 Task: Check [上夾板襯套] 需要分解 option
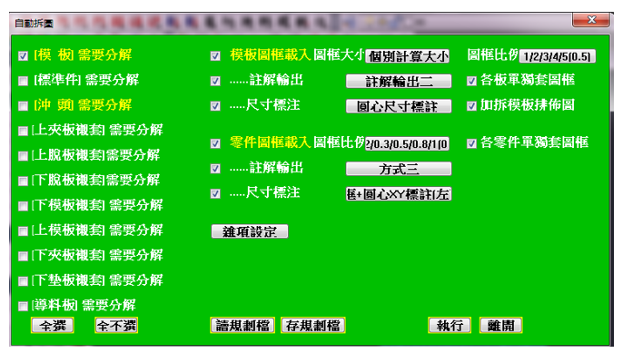[23, 131]
